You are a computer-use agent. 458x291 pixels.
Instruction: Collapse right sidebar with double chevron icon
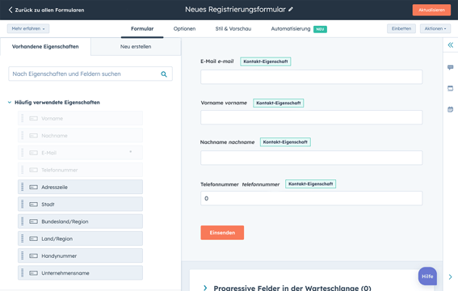point(451,45)
